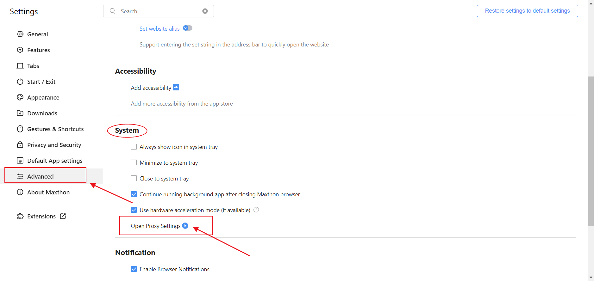Click the General gear icon in sidebar
Screen dimensions: 594x281
tap(20, 34)
